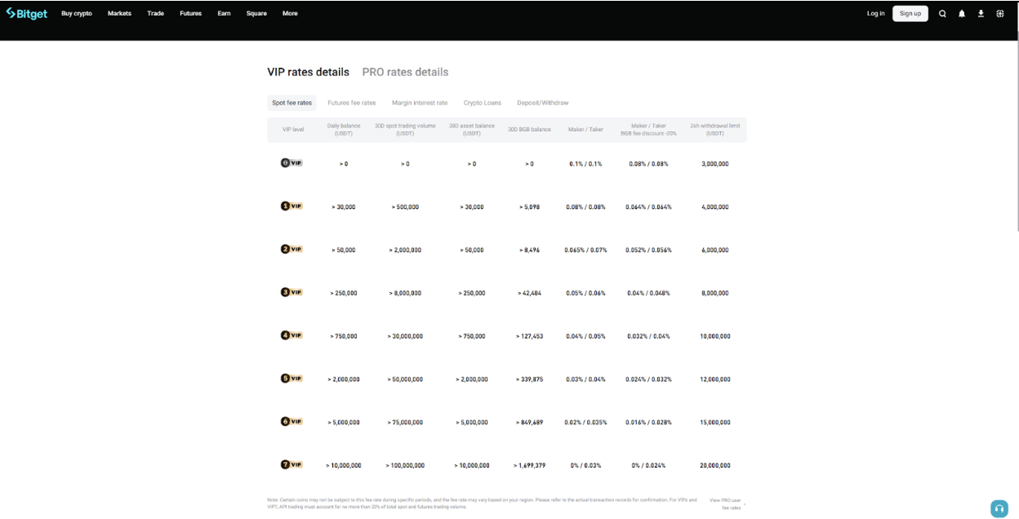This screenshot has width=1019, height=519.
Task: Click the VIP 5 level badge
Action: point(291,379)
